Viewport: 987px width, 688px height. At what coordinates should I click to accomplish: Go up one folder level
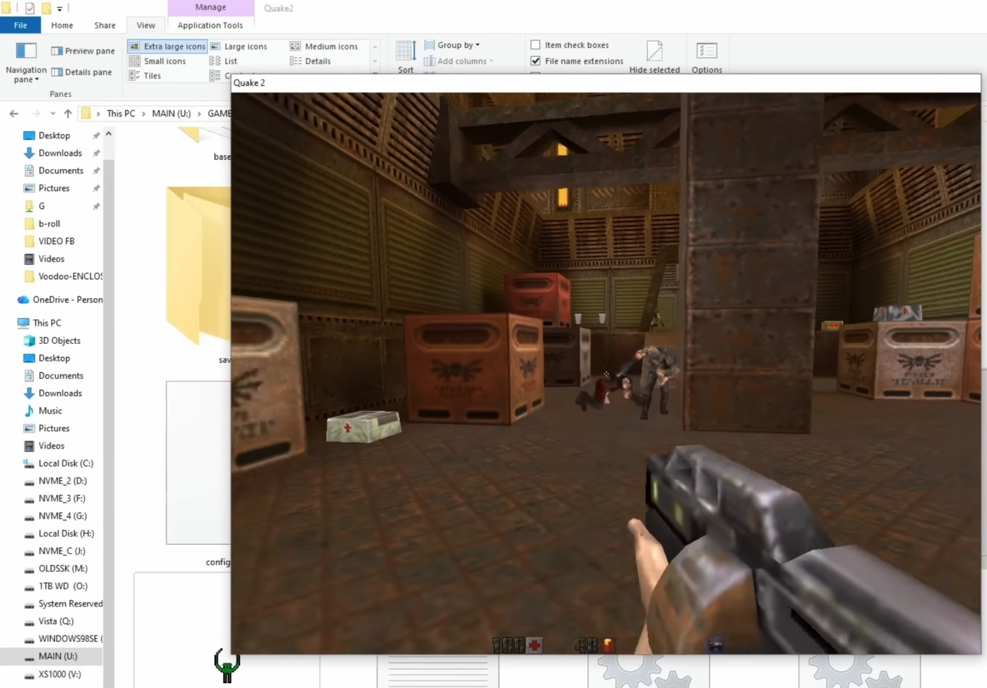(x=68, y=113)
